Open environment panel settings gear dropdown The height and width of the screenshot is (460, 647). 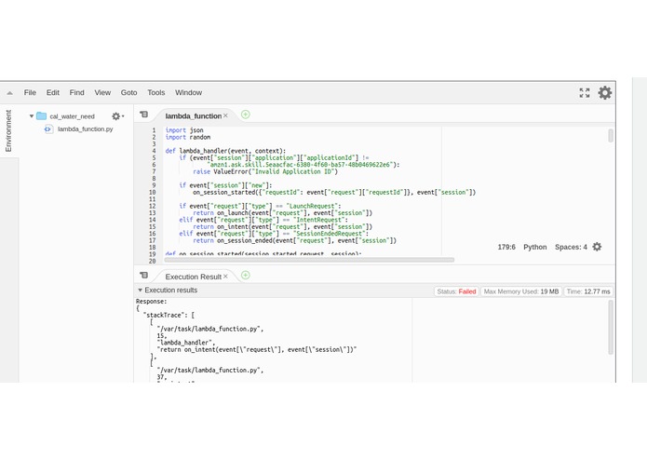117,116
